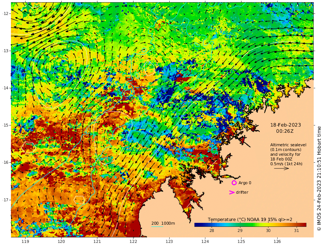Click latitude axis label '-15'

(5, 125)
